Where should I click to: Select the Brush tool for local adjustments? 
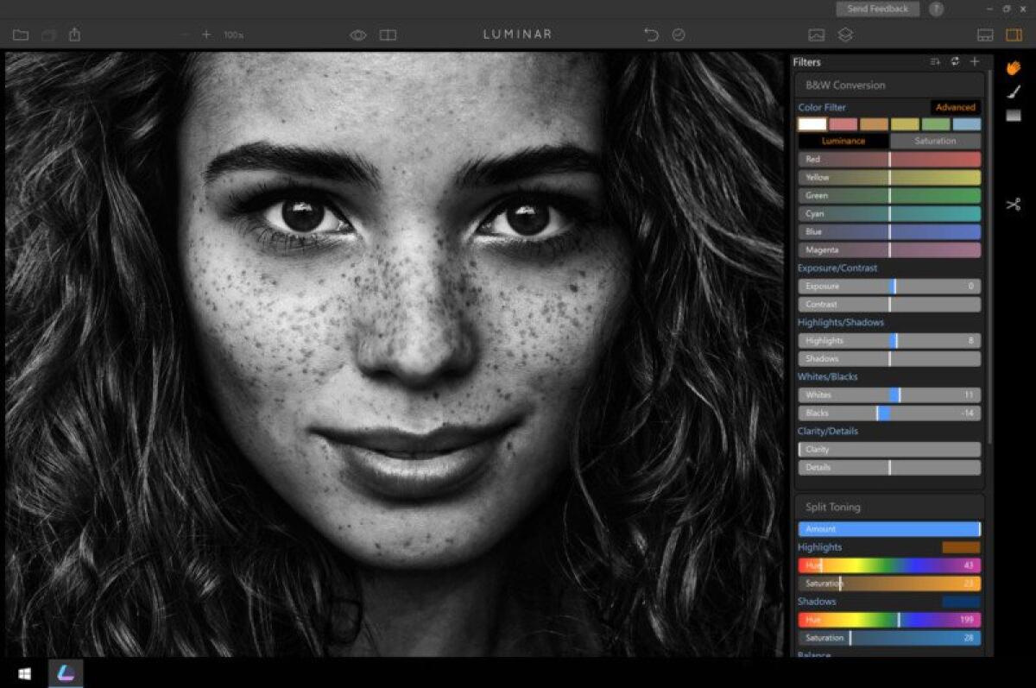point(1015,91)
